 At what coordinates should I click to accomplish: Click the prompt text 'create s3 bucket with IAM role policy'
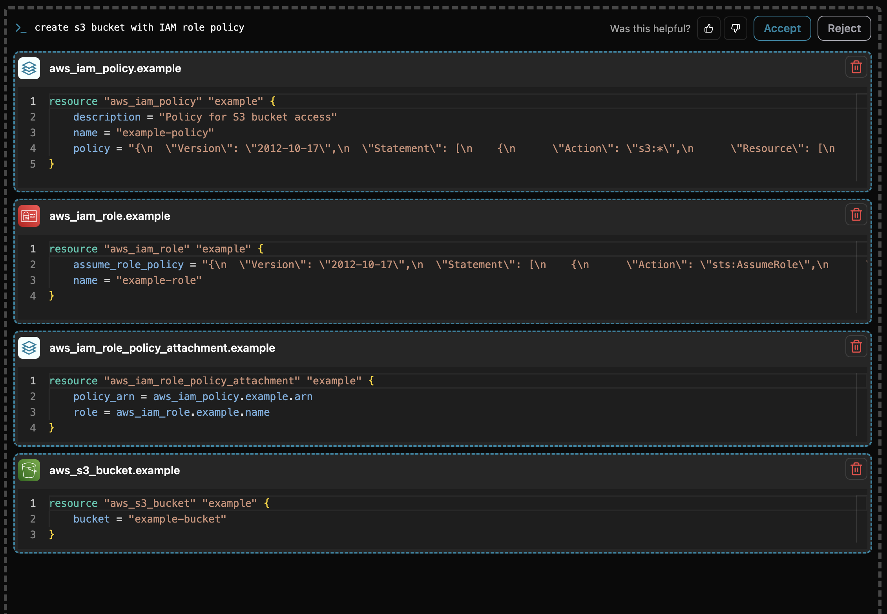(139, 27)
